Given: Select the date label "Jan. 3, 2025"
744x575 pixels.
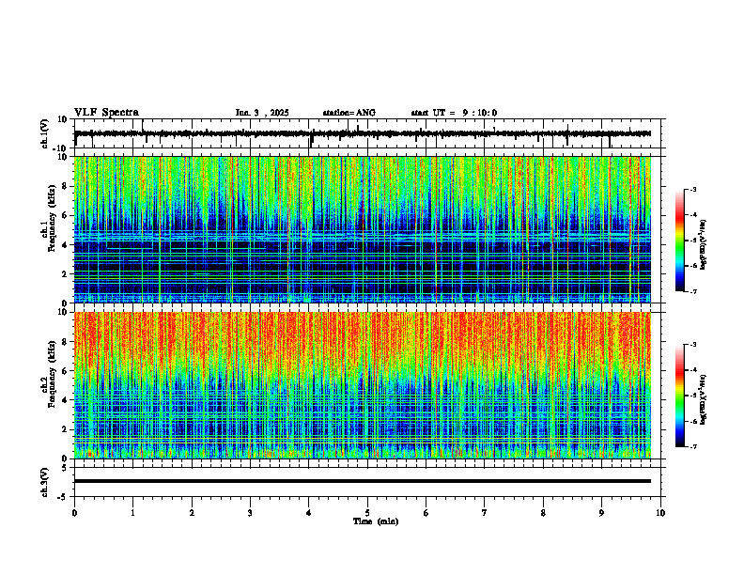Looking at the screenshot, I should coord(262,113).
